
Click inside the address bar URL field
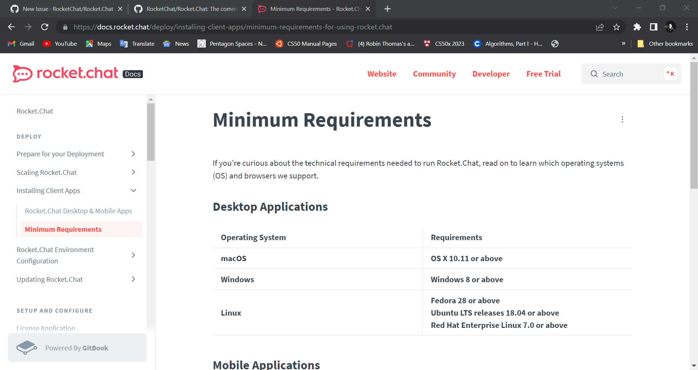pos(233,27)
